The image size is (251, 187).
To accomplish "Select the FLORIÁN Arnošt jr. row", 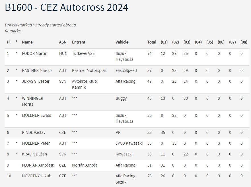I will point(127,166).
